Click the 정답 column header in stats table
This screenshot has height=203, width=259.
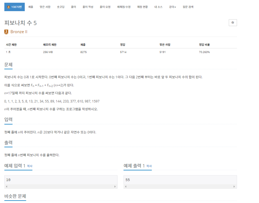coord(123,45)
